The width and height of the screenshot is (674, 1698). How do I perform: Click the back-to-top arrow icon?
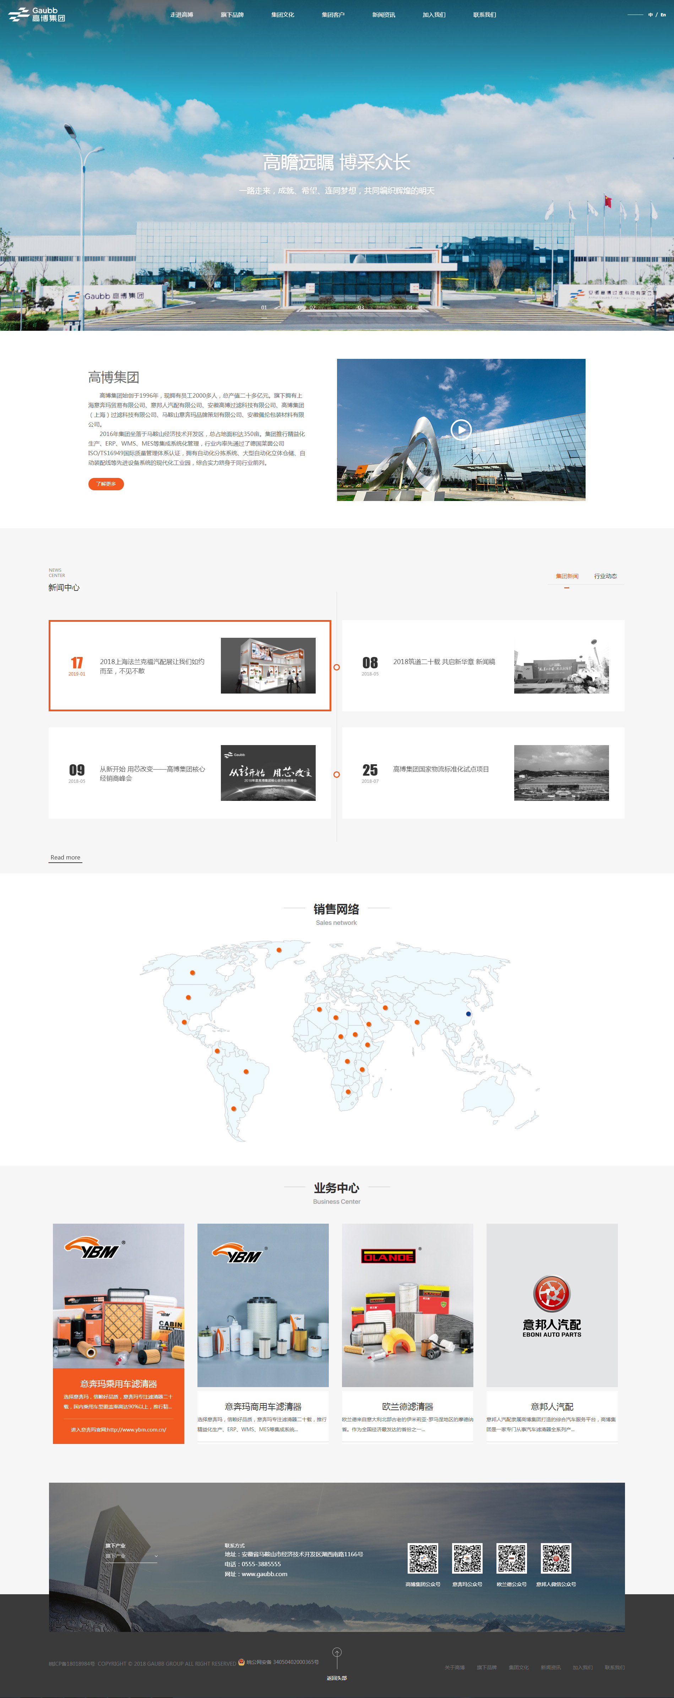point(337,1653)
